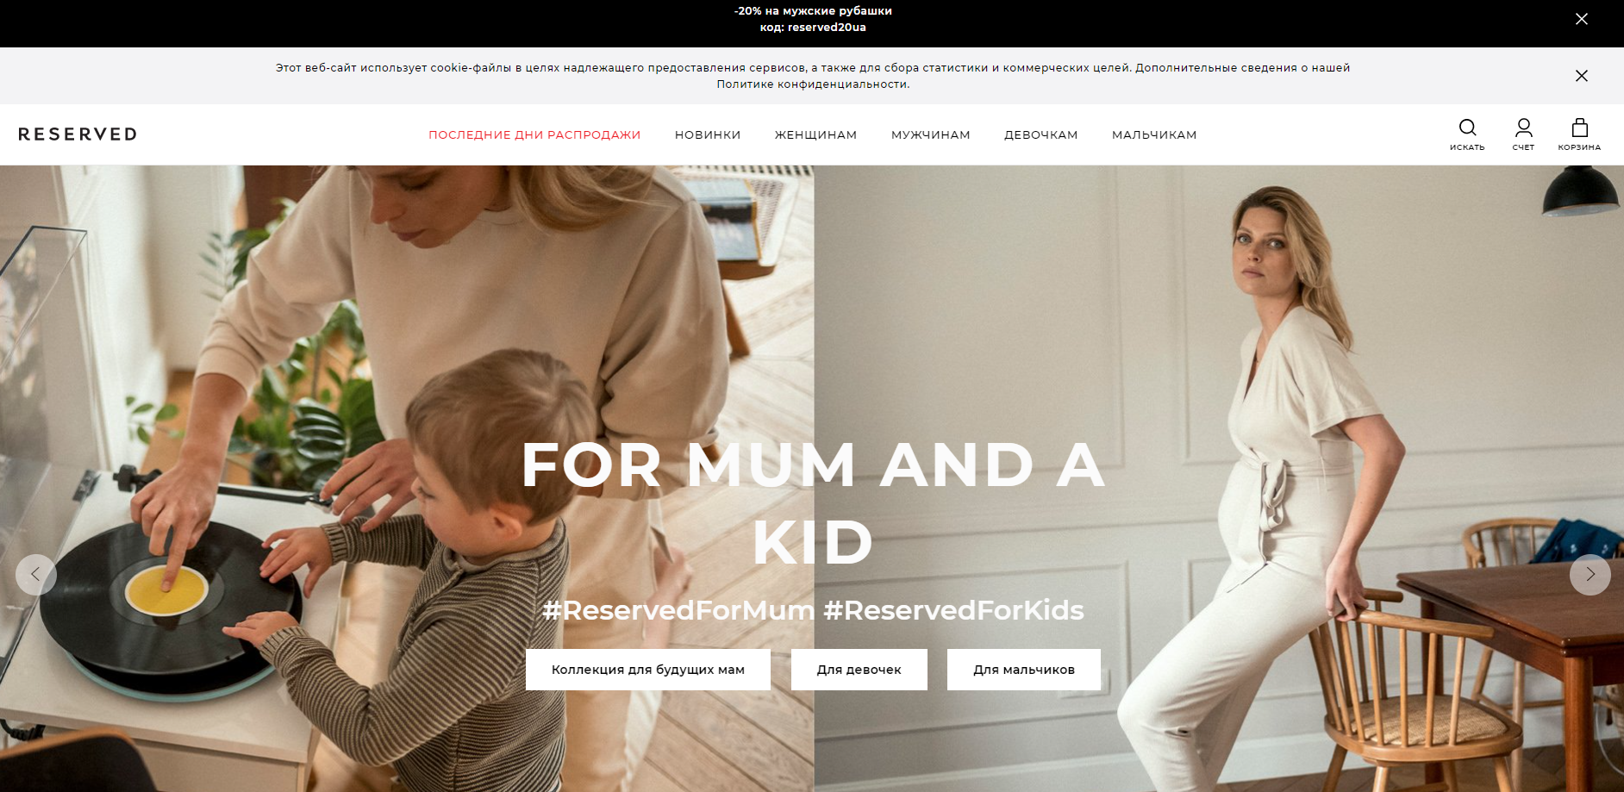Click the RESERVED logo

pyautogui.click(x=78, y=134)
